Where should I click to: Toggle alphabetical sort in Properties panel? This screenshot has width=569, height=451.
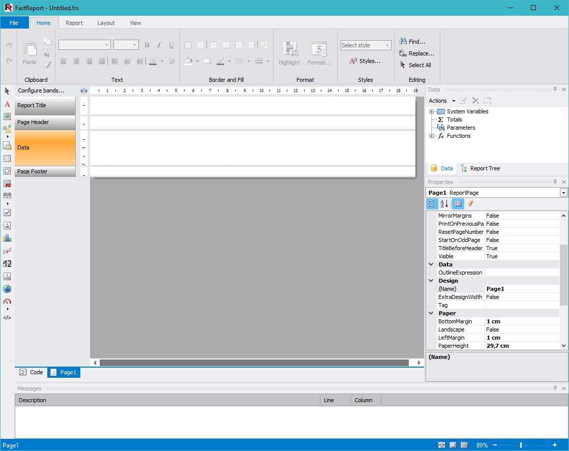[444, 204]
